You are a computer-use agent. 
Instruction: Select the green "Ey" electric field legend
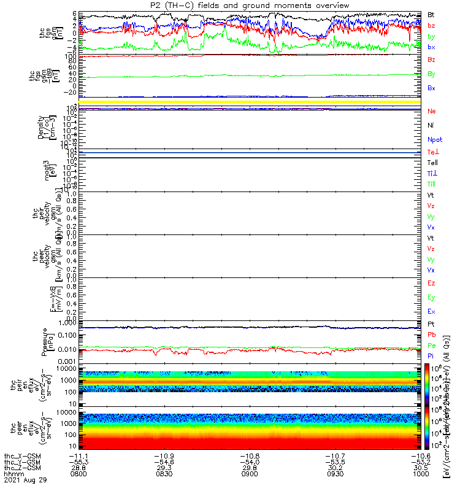[x=431, y=297]
